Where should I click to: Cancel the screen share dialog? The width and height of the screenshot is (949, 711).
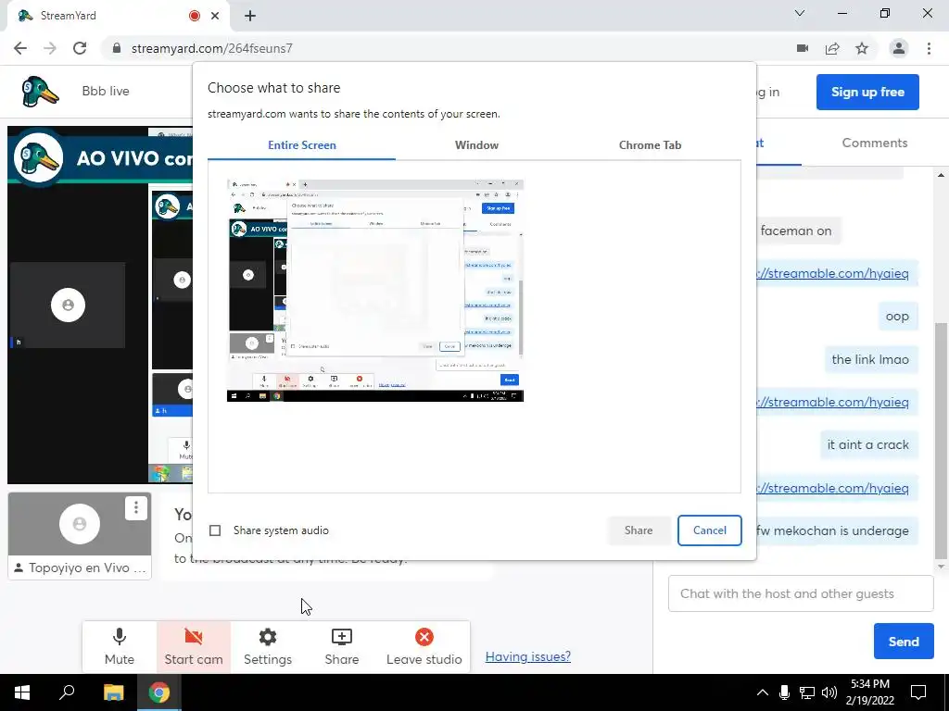[x=709, y=530]
